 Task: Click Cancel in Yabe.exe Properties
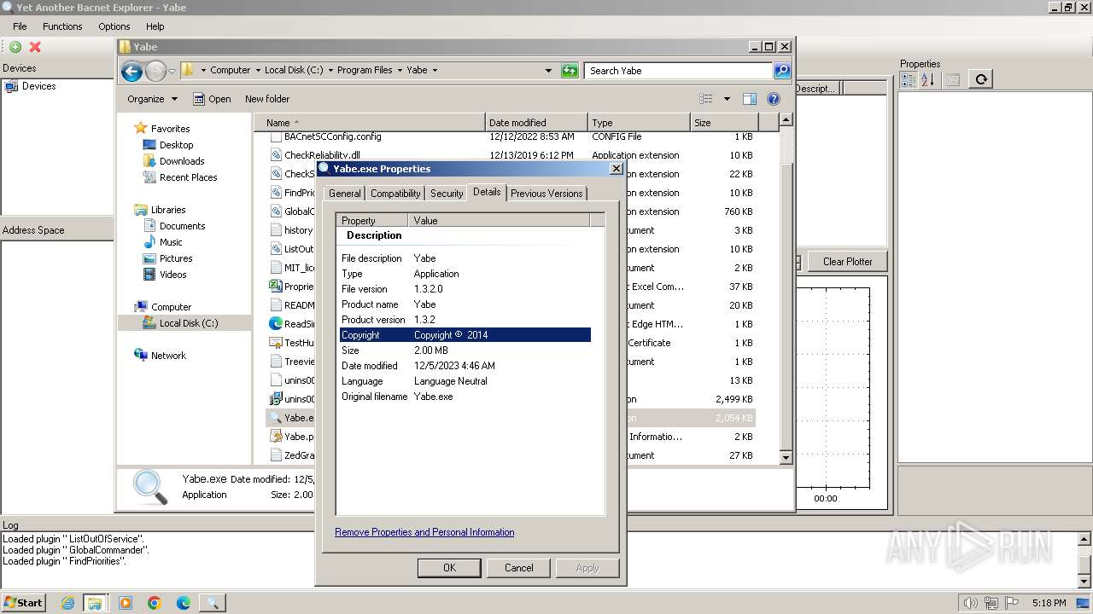coord(518,568)
